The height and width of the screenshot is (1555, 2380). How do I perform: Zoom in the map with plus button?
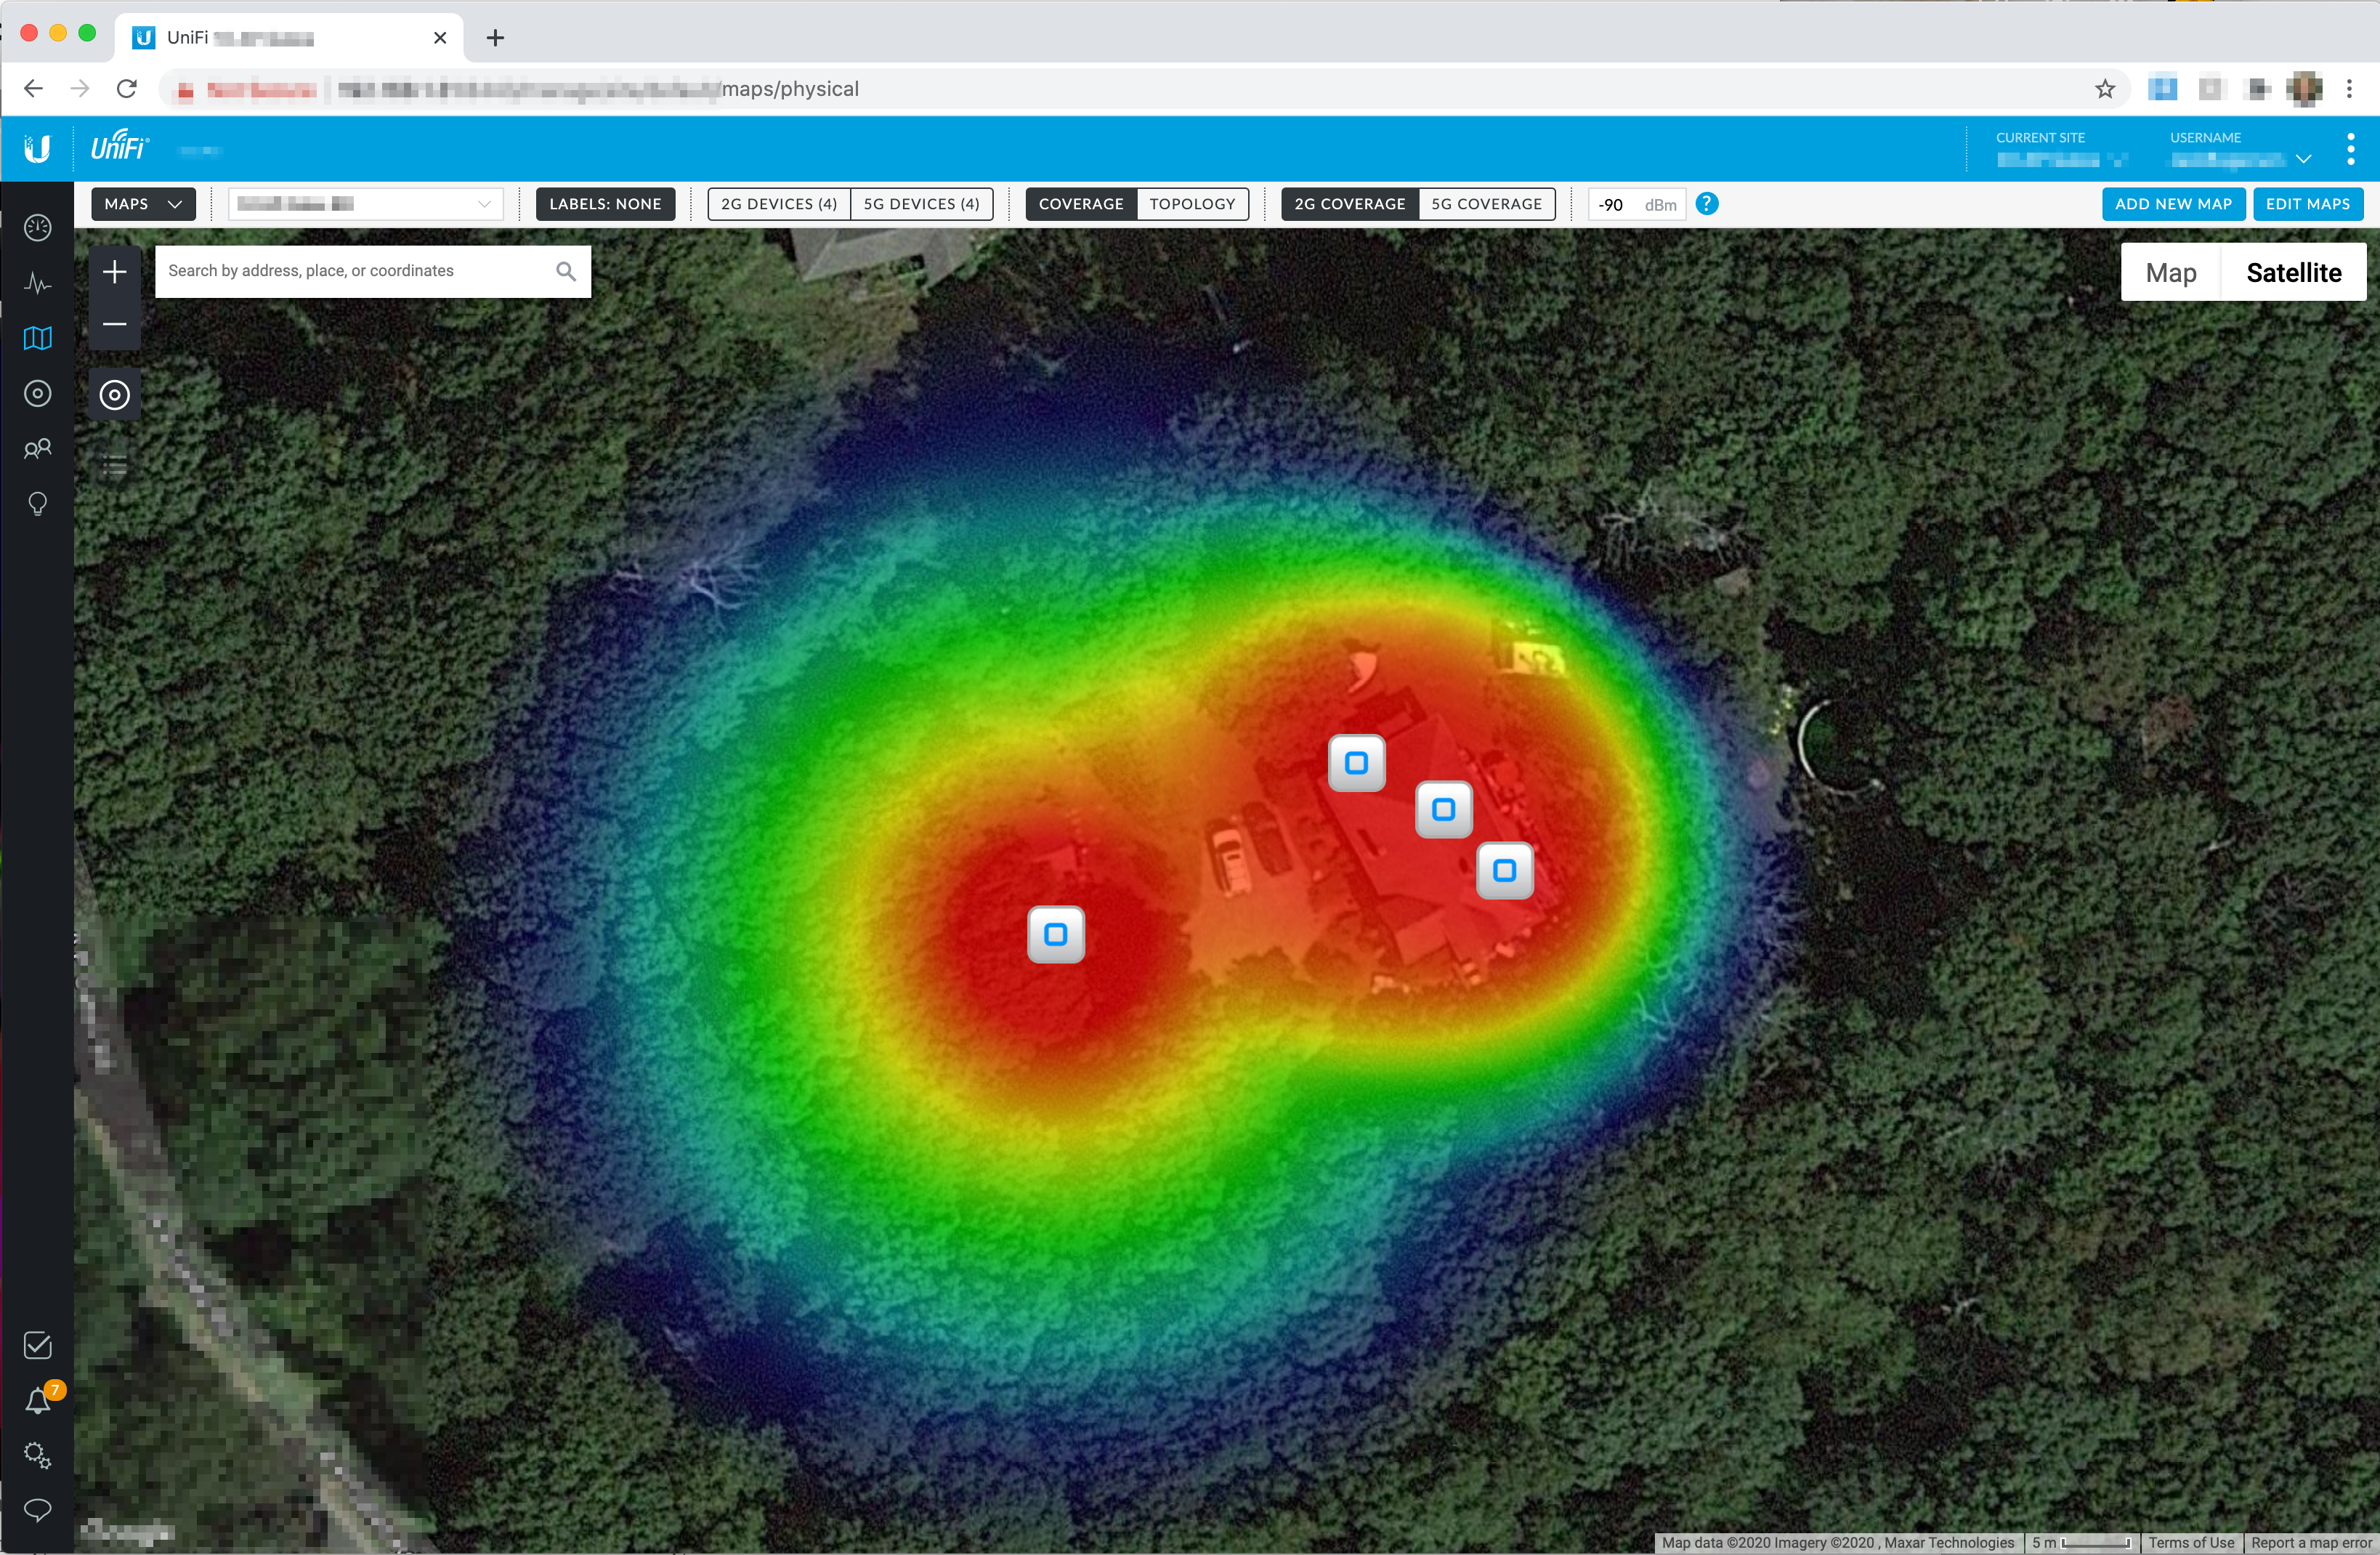coord(114,272)
